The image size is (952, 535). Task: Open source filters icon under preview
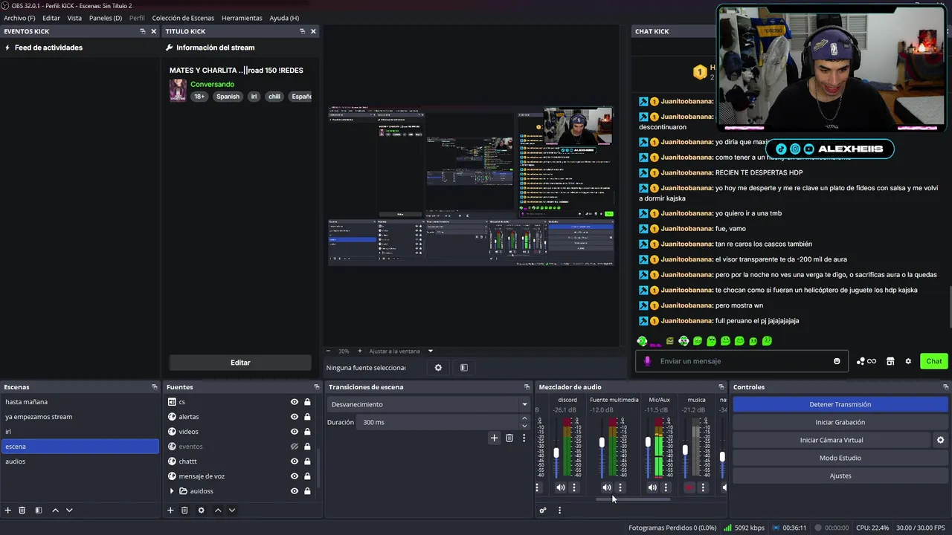click(x=464, y=368)
